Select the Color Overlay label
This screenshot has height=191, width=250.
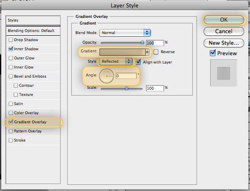point(26,113)
